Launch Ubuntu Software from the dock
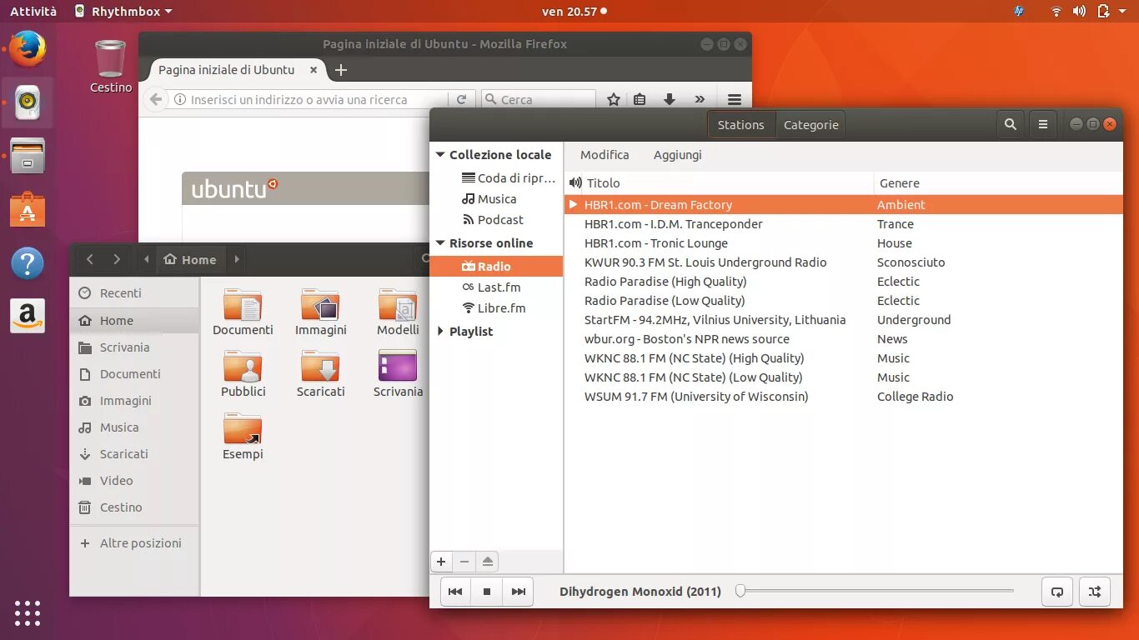This screenshot has height=640, width=1139. click(x=28, y=209)
